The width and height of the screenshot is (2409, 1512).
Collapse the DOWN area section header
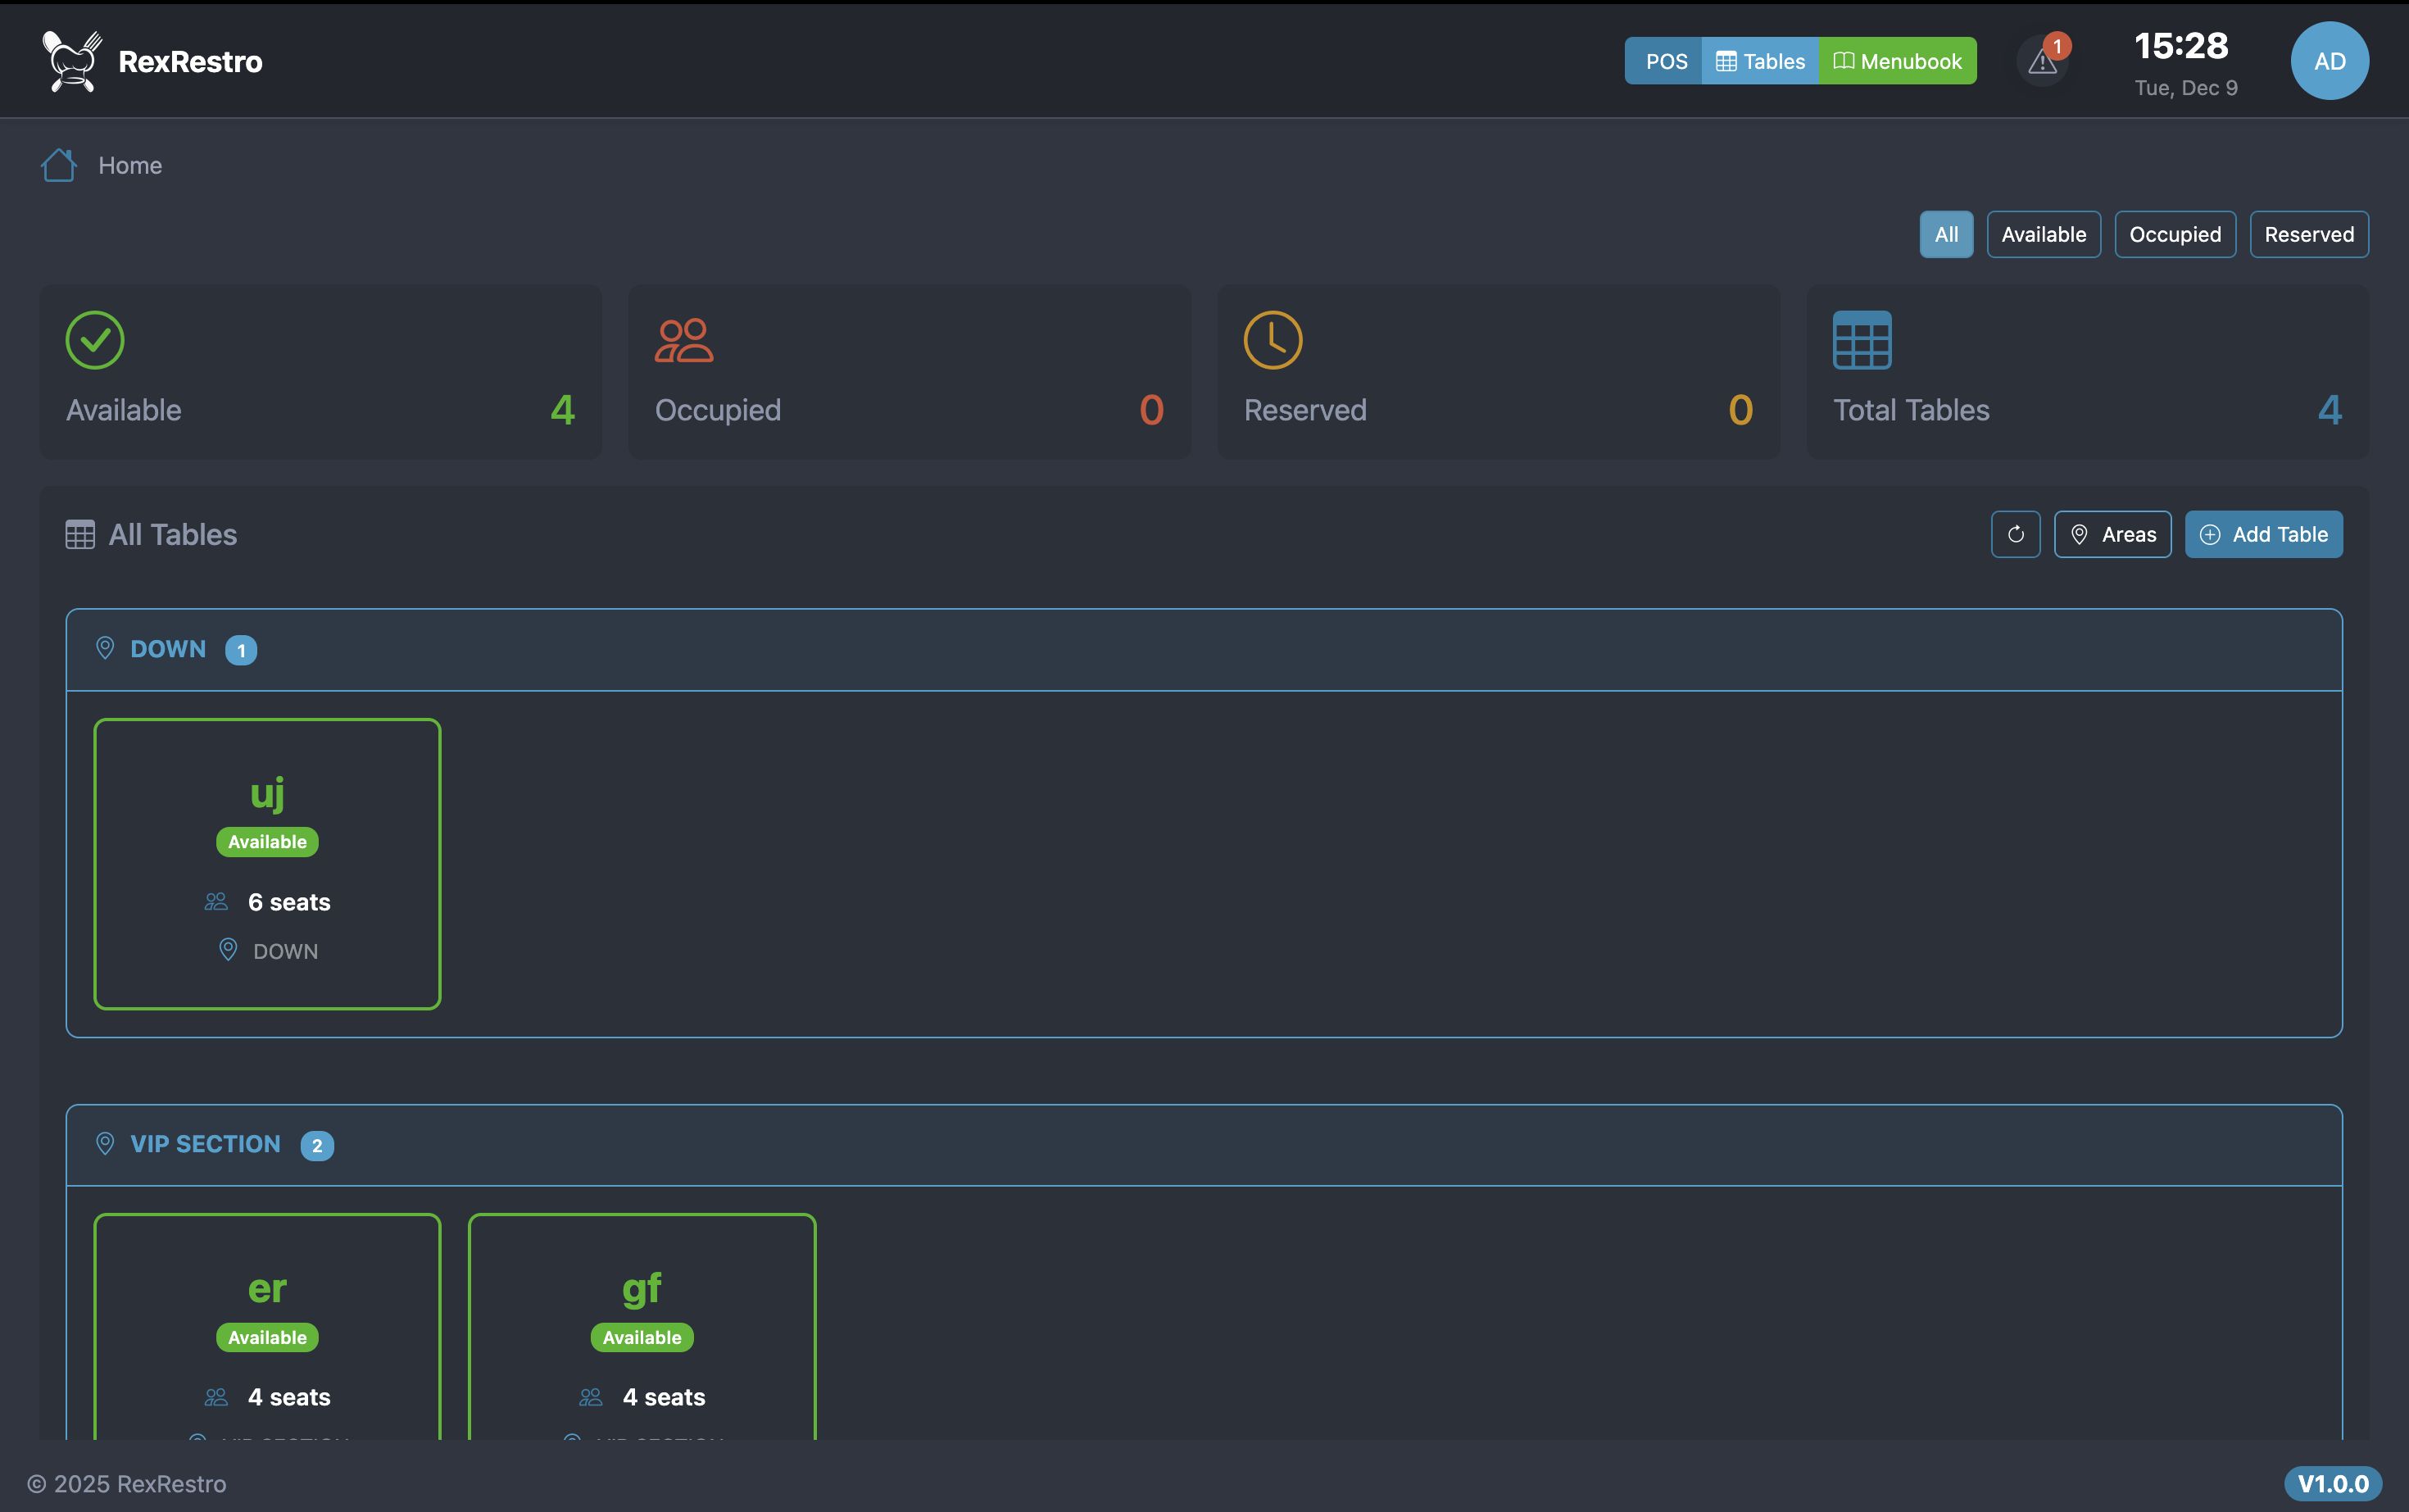1204,650
